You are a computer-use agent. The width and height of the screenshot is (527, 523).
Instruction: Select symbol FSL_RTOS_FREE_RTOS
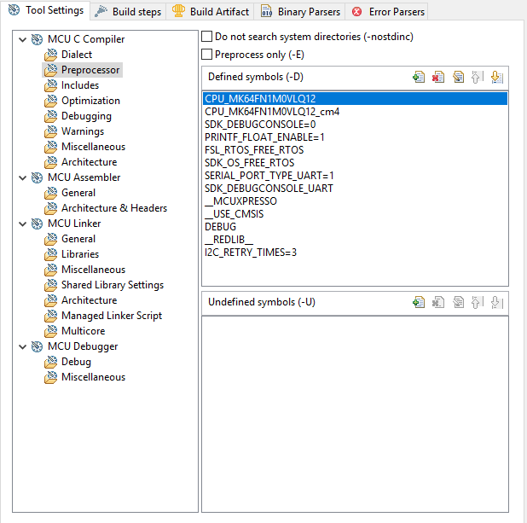pyautogui.click(x=355, y=150)
